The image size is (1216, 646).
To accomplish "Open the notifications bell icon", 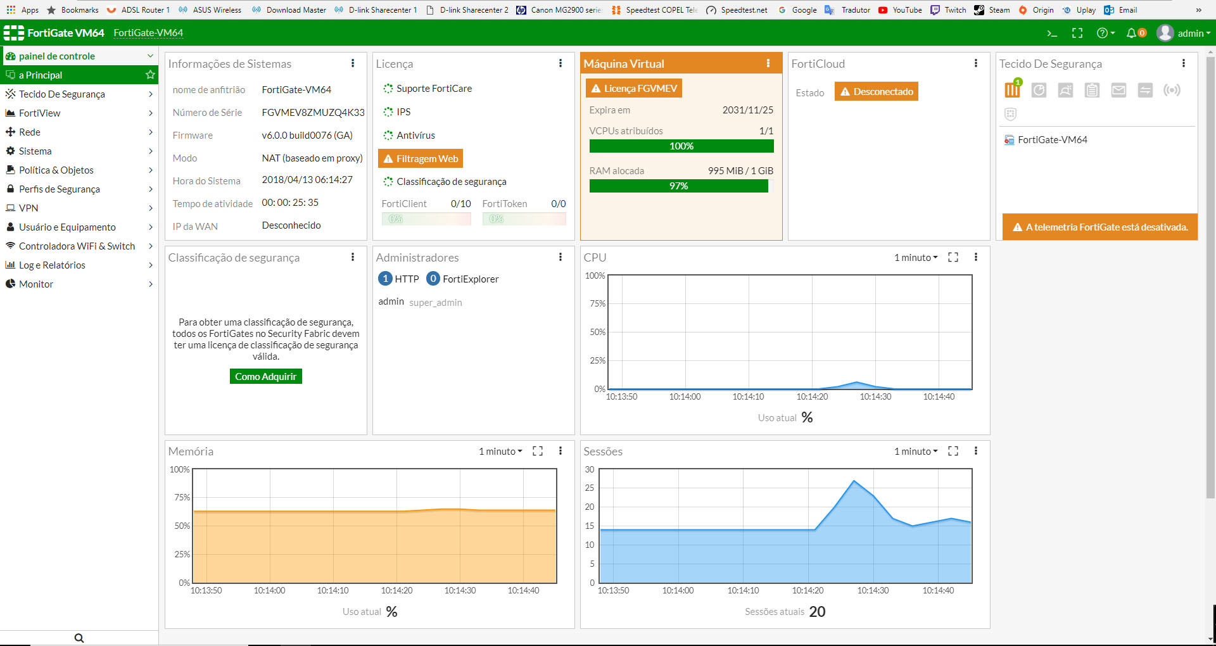I will [x=1132, y=33].
